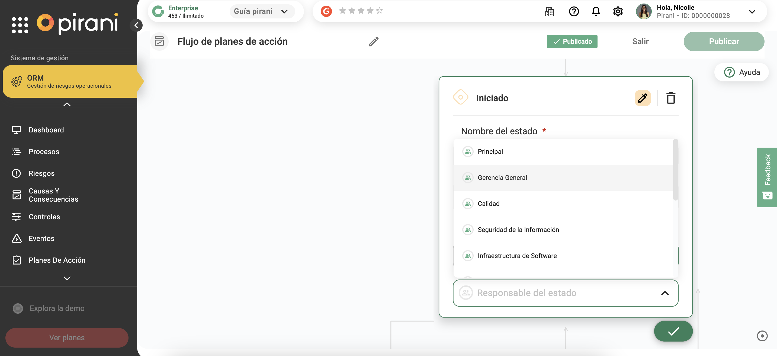
Task: Open the notifications bell
Action: [x=596, y=11]
